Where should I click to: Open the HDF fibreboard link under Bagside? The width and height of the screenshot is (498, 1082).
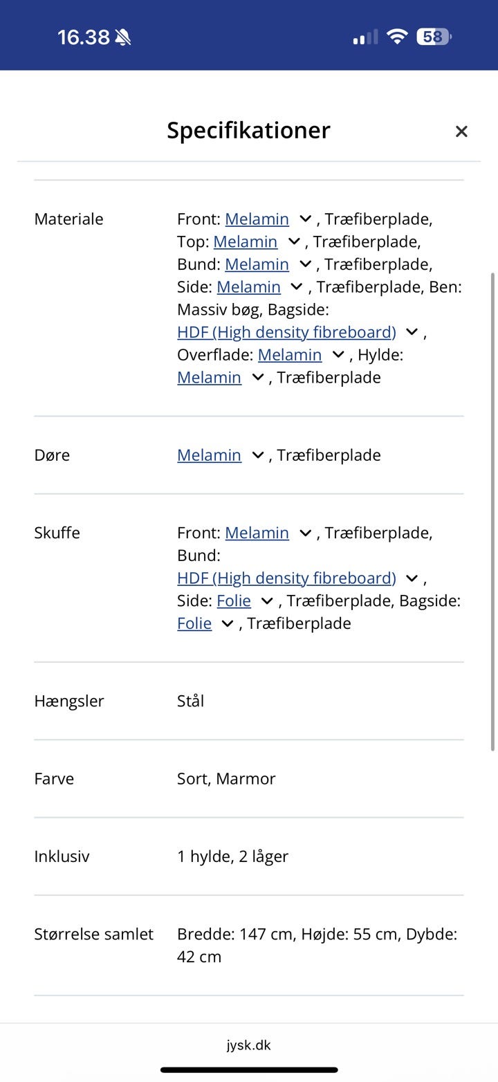[x=286, y=332]
